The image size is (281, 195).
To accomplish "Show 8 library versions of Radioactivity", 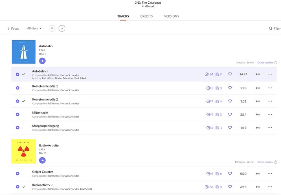I will pyautogui.click(x=218, y=187).
